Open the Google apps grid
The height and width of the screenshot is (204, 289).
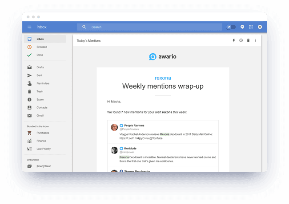[251, 27]
